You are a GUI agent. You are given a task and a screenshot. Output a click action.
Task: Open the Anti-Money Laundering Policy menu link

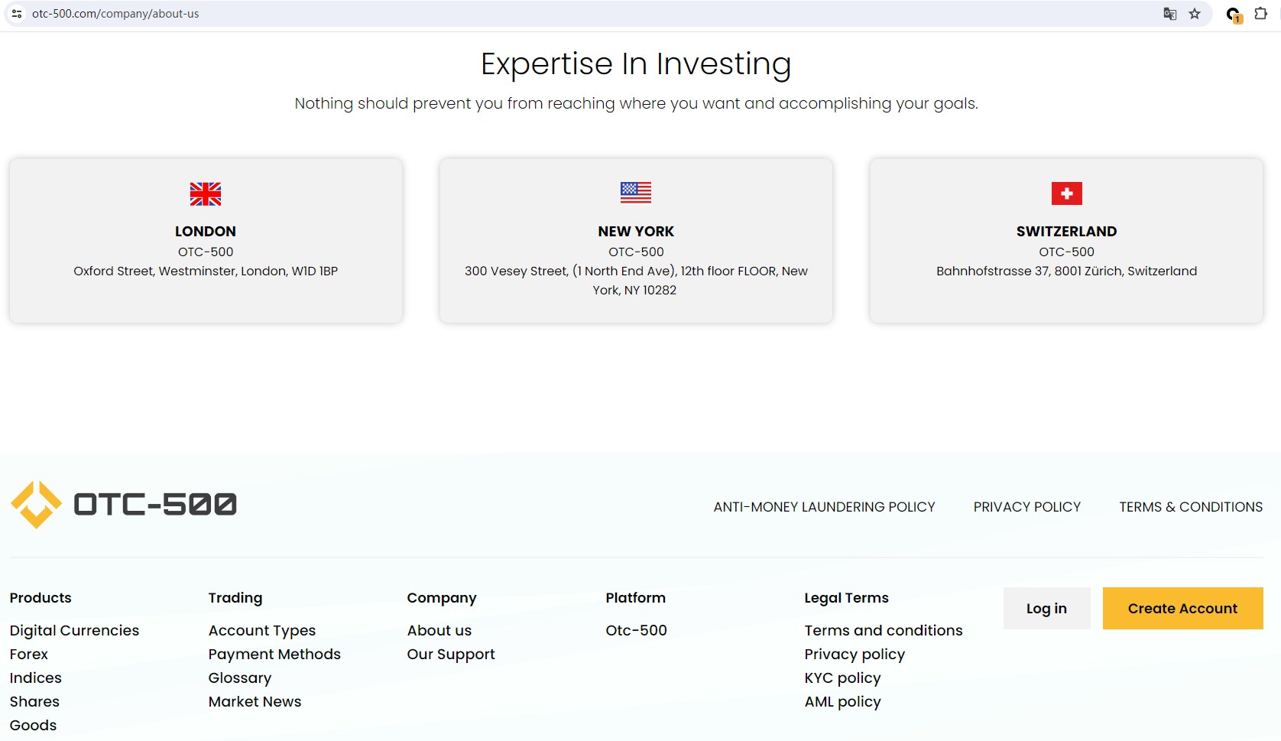click(x=824, y=507)
